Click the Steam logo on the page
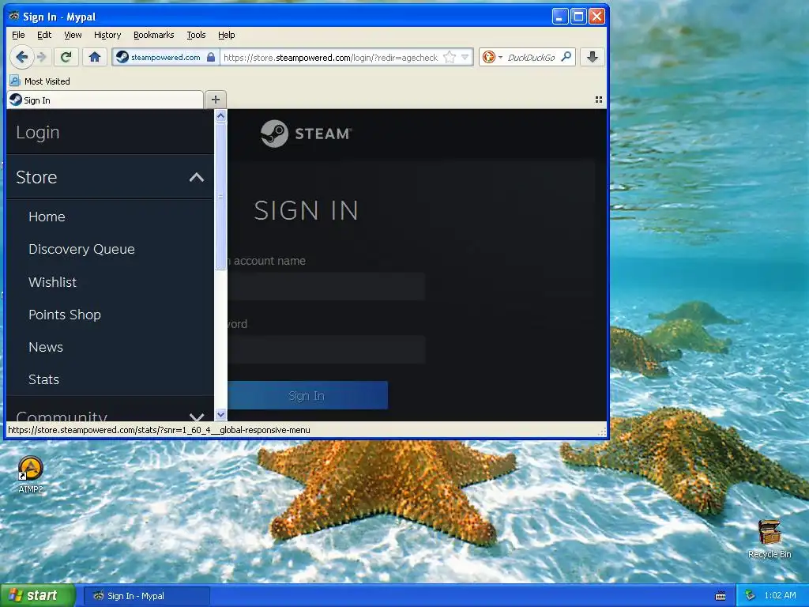The width and height of the screenshot is (809, 607). click(306, 134)
